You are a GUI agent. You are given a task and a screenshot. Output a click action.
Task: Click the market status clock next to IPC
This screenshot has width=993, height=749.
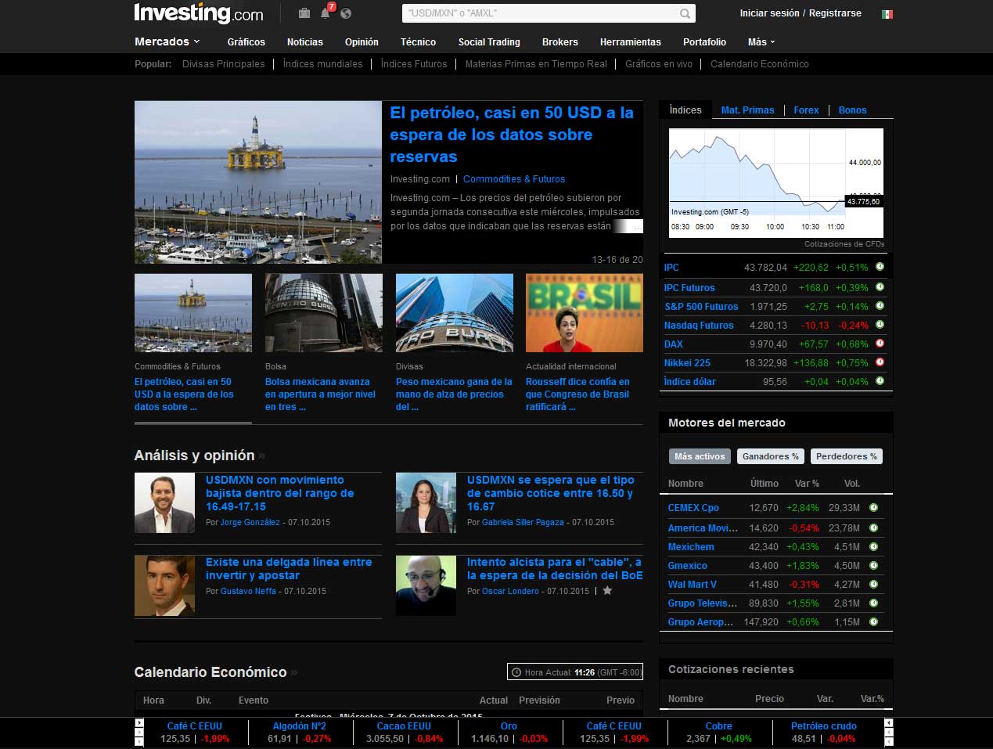point(880,266)
